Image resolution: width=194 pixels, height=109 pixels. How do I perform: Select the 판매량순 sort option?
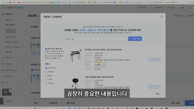[x=46, y=72]
